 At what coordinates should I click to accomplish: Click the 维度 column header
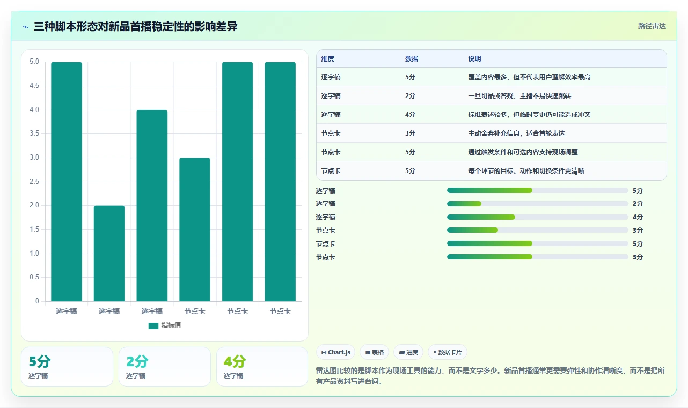tap(327, 58)
